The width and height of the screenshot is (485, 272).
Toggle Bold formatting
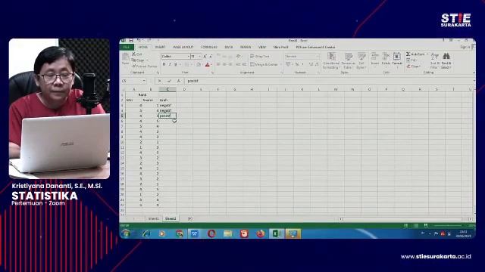[x=164, y=64]
